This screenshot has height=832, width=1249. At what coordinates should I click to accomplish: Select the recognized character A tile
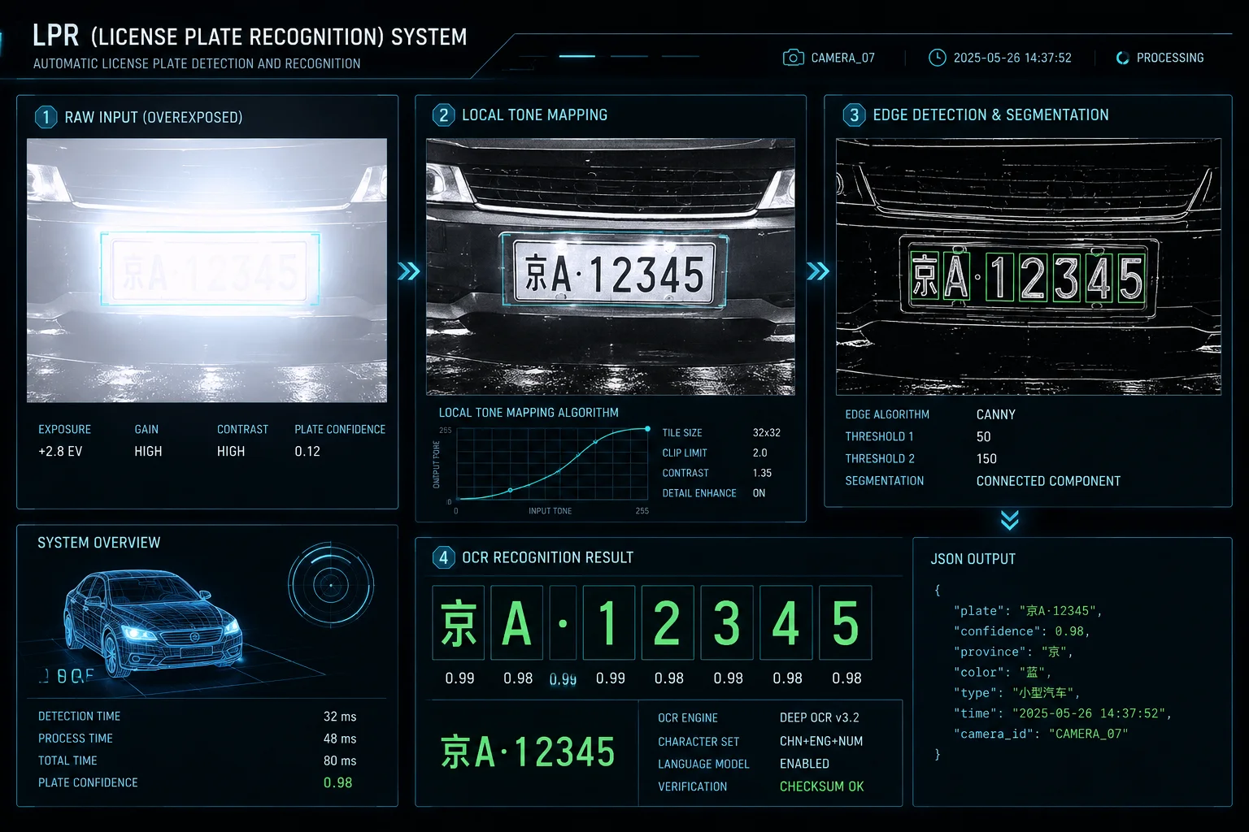click(x=517, y=622)
